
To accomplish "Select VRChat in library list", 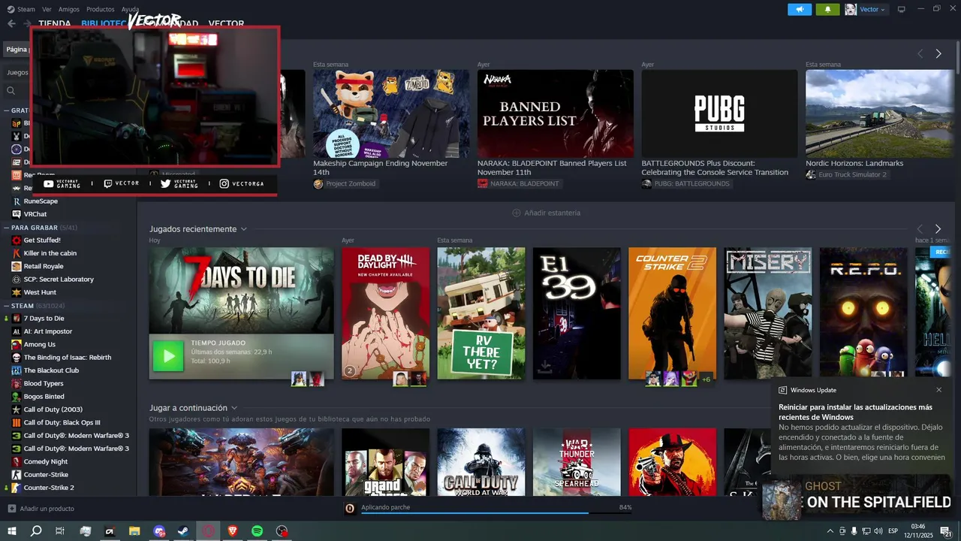I will [35, 214].
